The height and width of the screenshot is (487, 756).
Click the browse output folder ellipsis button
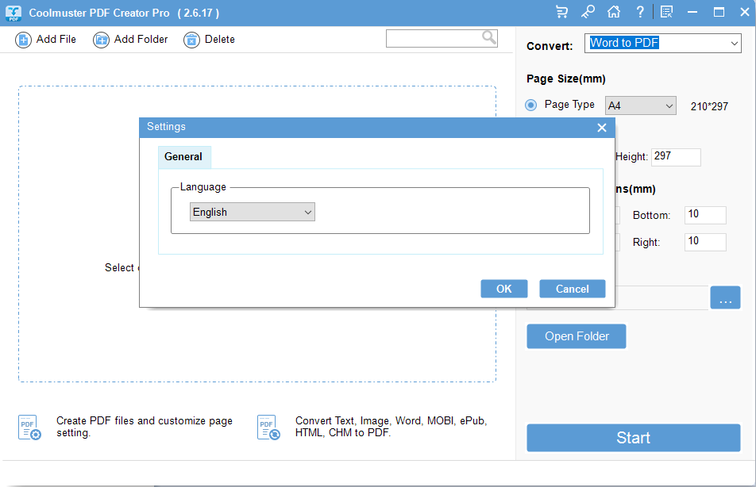[x=725, y=297]
